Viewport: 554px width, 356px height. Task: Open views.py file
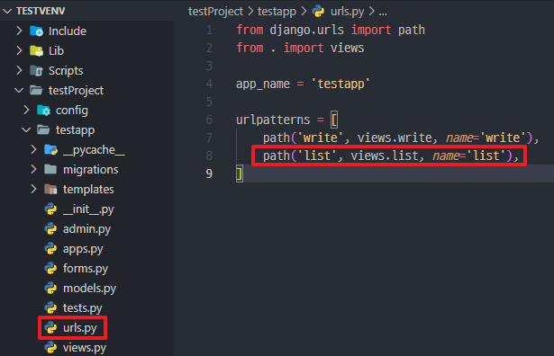tap(85, 348)
